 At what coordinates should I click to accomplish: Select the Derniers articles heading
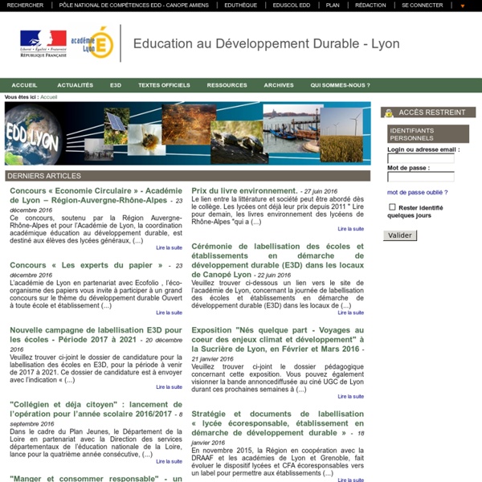pyautogui.click(x=187, y=176)
